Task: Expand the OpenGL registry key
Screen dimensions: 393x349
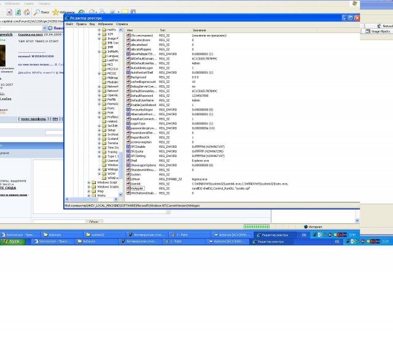Action: (99, 95)
